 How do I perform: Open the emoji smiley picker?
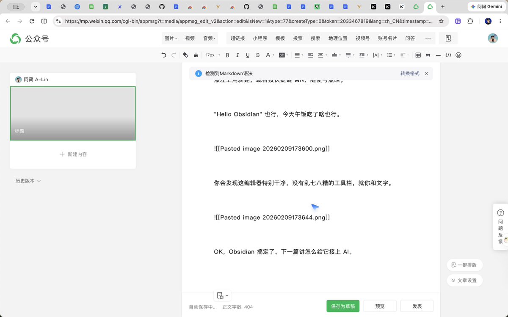pyautogui.click(x=458, y=55)
